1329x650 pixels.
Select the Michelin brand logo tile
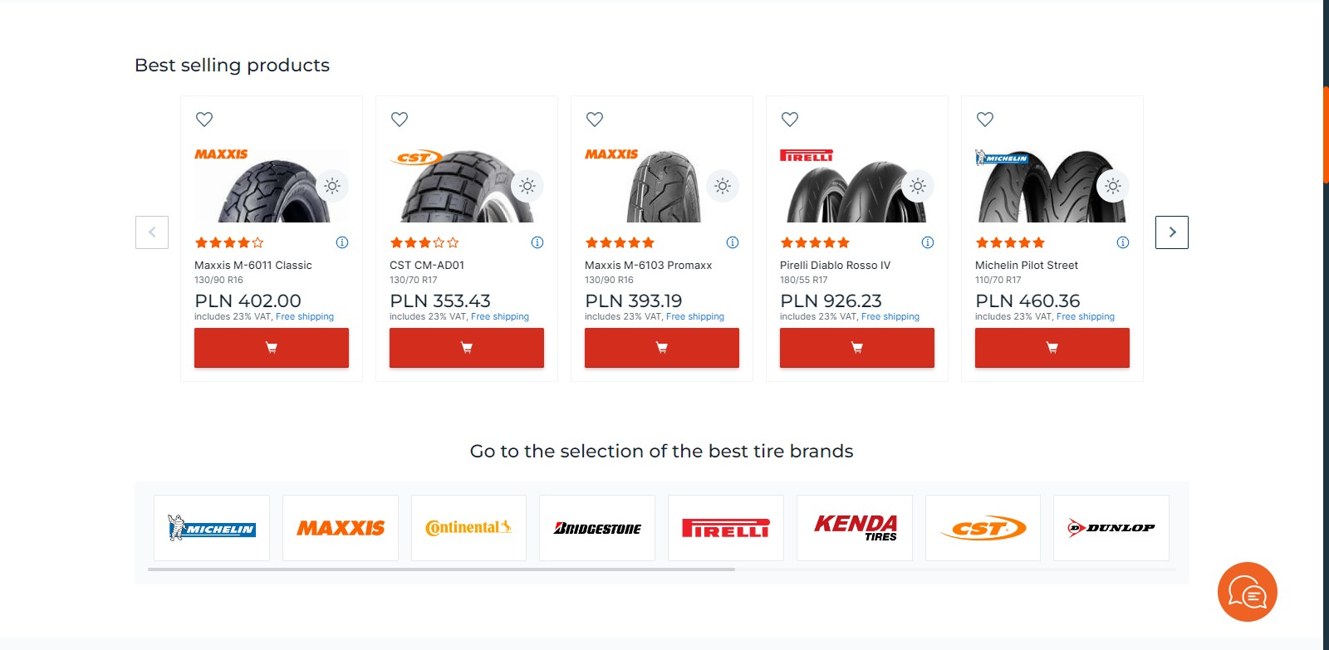(212, 528)
